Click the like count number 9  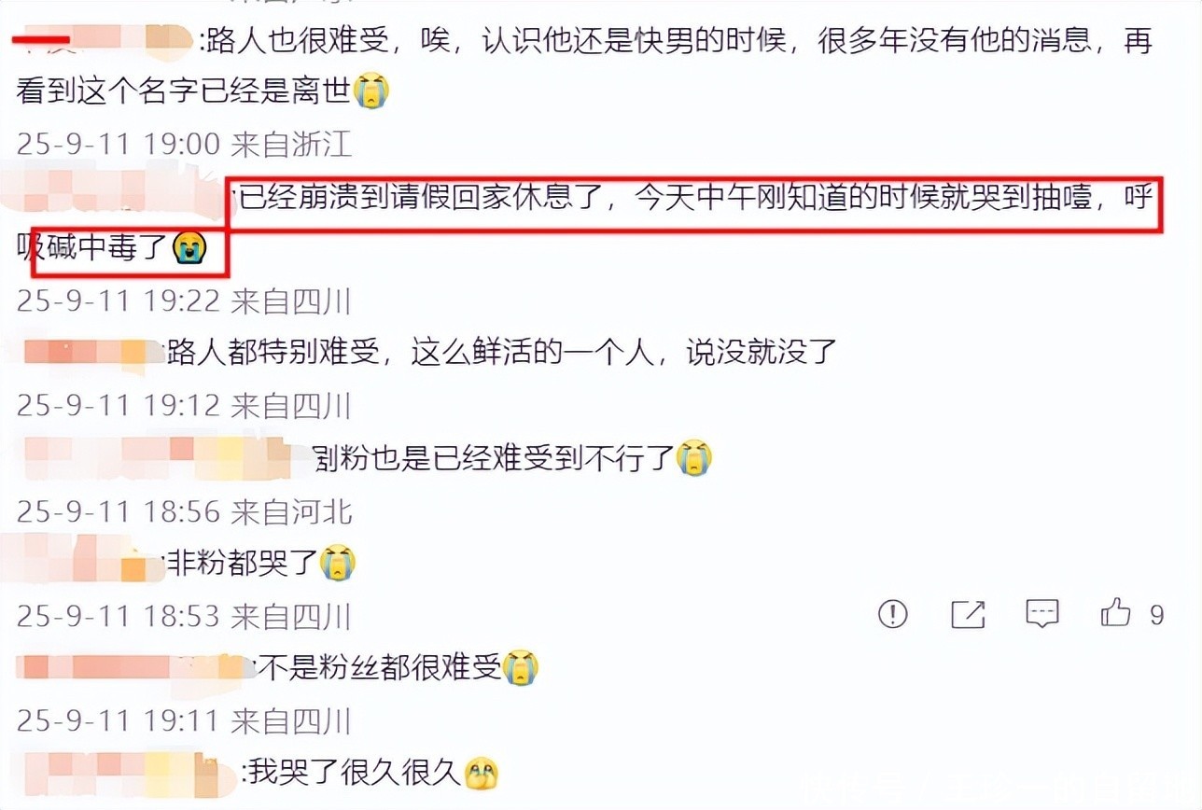pyautogui.click(x=1157, y=615)
